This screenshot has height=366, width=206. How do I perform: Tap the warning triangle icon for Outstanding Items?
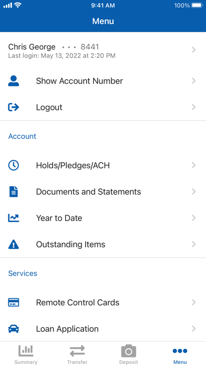point(14,244)
